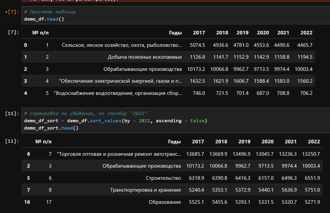Select the 2017 column header in first table
The width and height of the screenshot is (330, 213).
(199, 32)
